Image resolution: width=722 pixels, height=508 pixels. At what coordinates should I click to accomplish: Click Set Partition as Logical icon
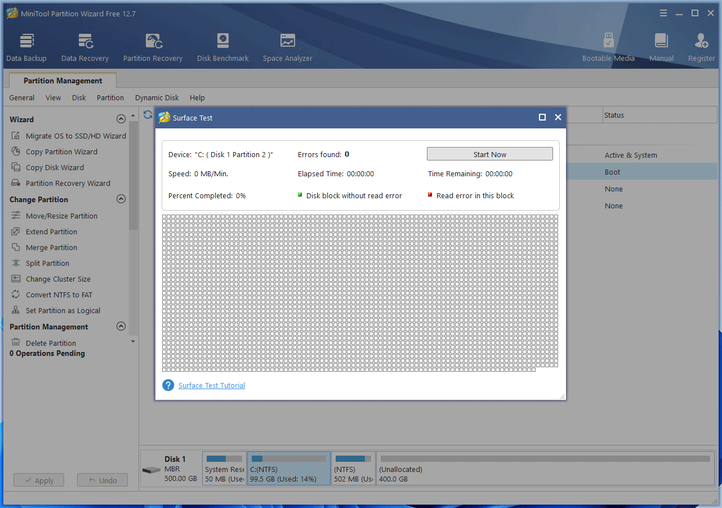16,310
